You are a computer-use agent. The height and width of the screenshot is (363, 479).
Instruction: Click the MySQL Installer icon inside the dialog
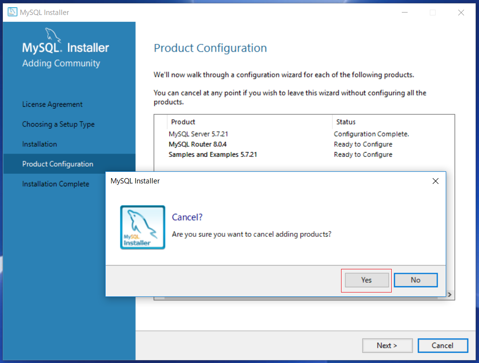click(x=142, y=227)
